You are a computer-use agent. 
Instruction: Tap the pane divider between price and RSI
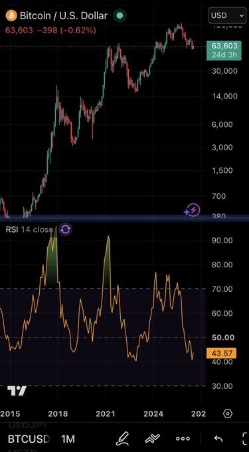click(124, 219)
